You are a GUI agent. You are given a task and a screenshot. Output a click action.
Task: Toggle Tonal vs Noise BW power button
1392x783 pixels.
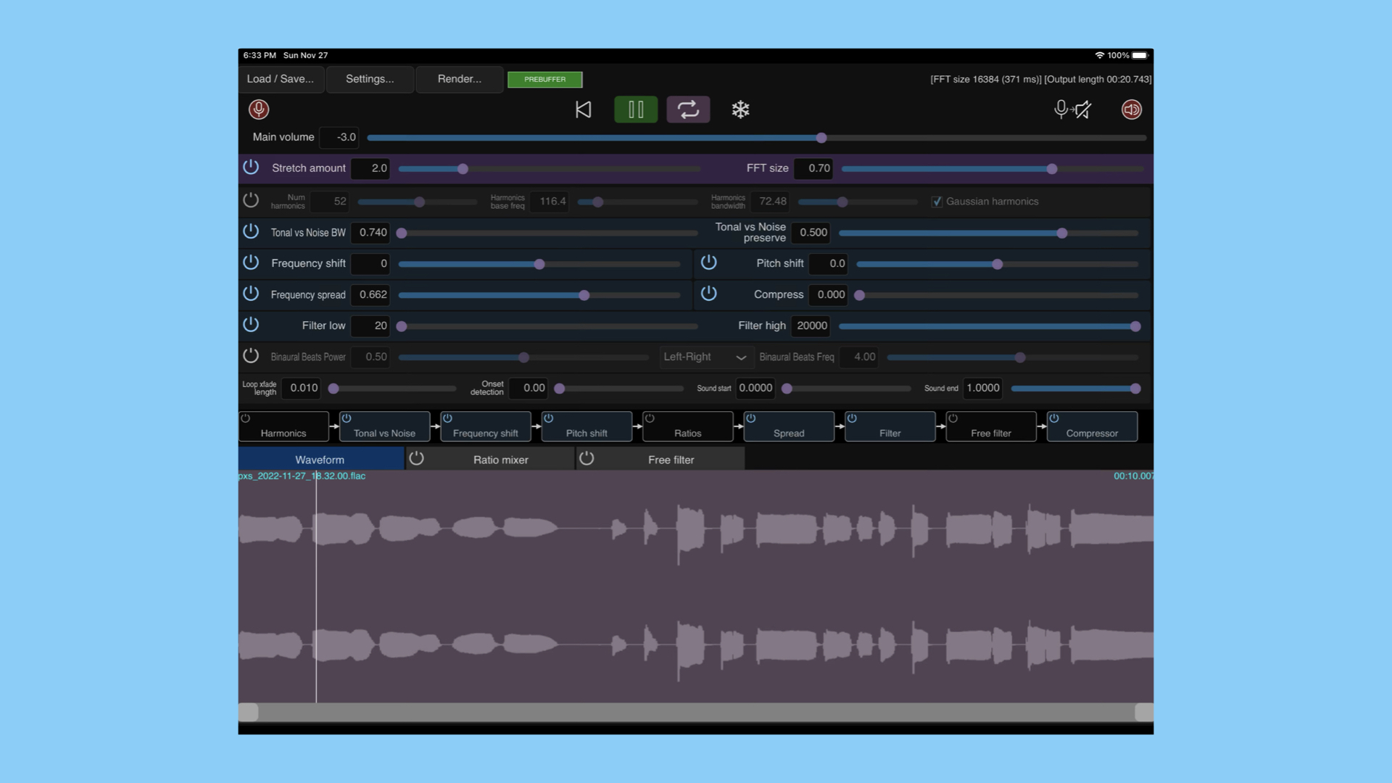click(251, 232)
